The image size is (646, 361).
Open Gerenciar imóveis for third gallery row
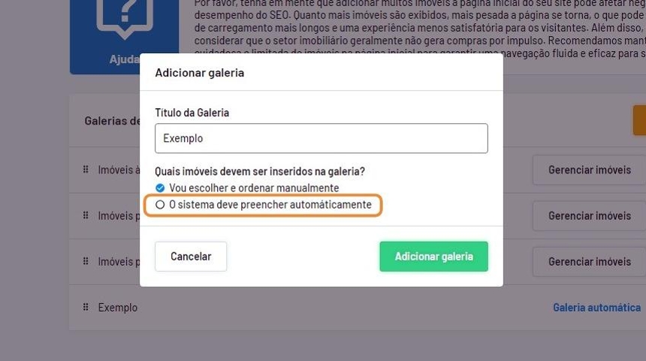coord(589,261)
